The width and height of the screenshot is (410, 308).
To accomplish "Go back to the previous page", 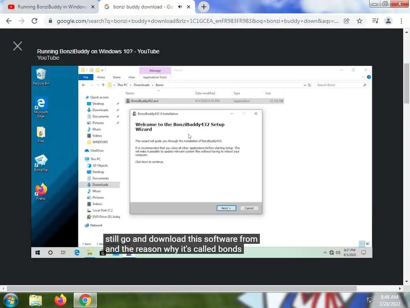I will click(x=9, y=21).
